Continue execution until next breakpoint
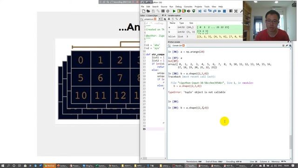 point(219,11)
